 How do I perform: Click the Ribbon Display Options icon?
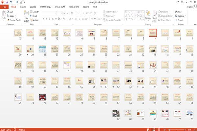click(x=182, y=2)
